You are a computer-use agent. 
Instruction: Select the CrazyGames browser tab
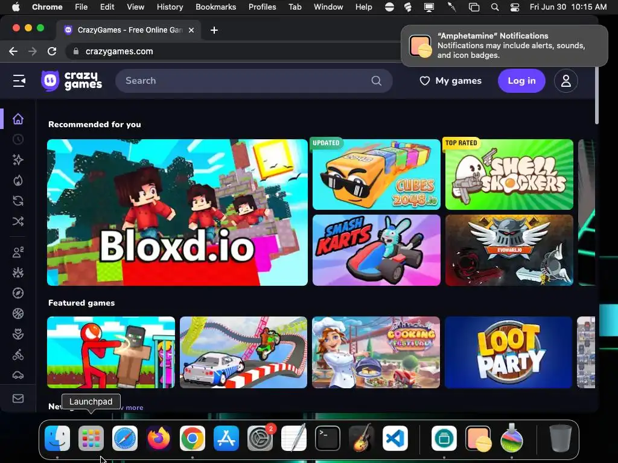point(129,30)
